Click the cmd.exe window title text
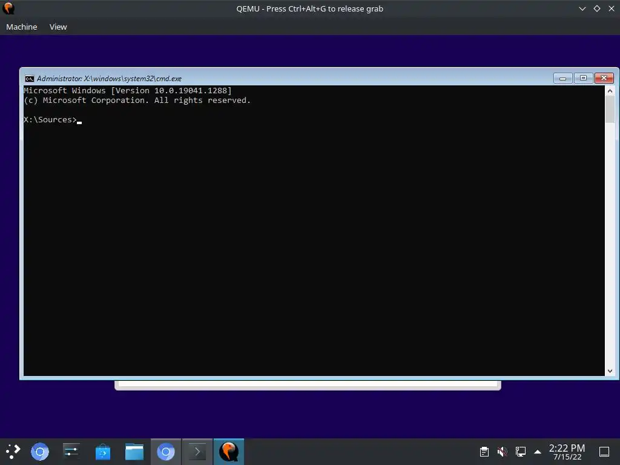The height and width of the screenshot is (465, 620). point(109,79)
